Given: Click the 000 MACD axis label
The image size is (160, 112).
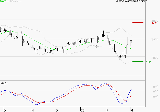Looking at the screenshot, I should [156, 91].
